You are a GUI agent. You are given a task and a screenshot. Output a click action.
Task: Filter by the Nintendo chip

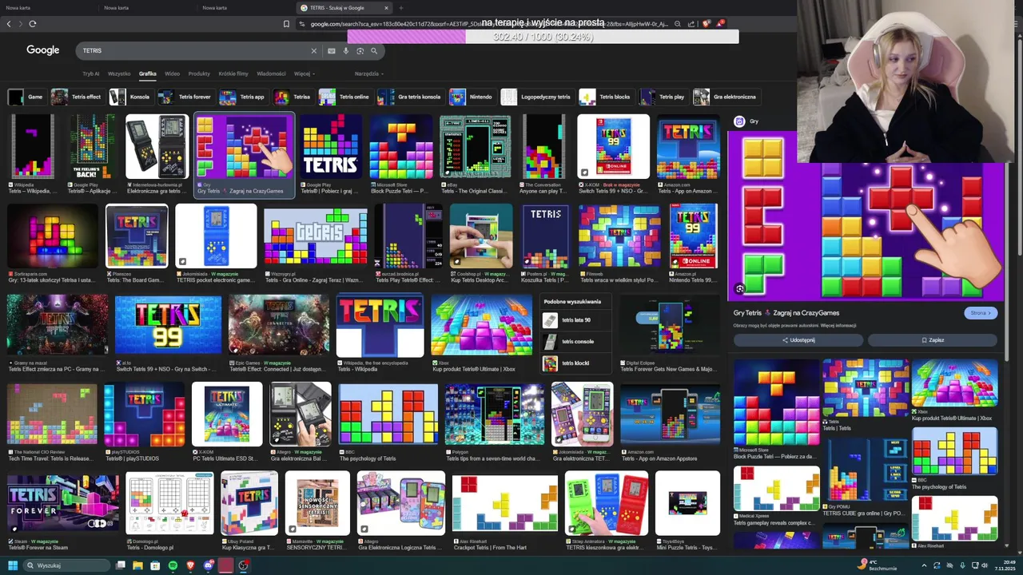click(472, 97)
